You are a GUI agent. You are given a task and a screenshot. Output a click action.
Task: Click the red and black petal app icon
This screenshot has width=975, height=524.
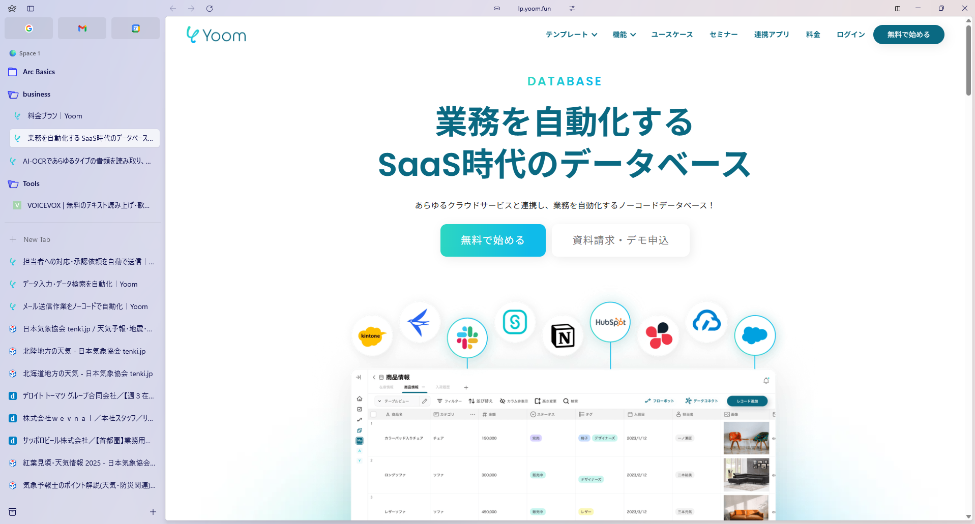pyautogui.click(x=659, y=336)
